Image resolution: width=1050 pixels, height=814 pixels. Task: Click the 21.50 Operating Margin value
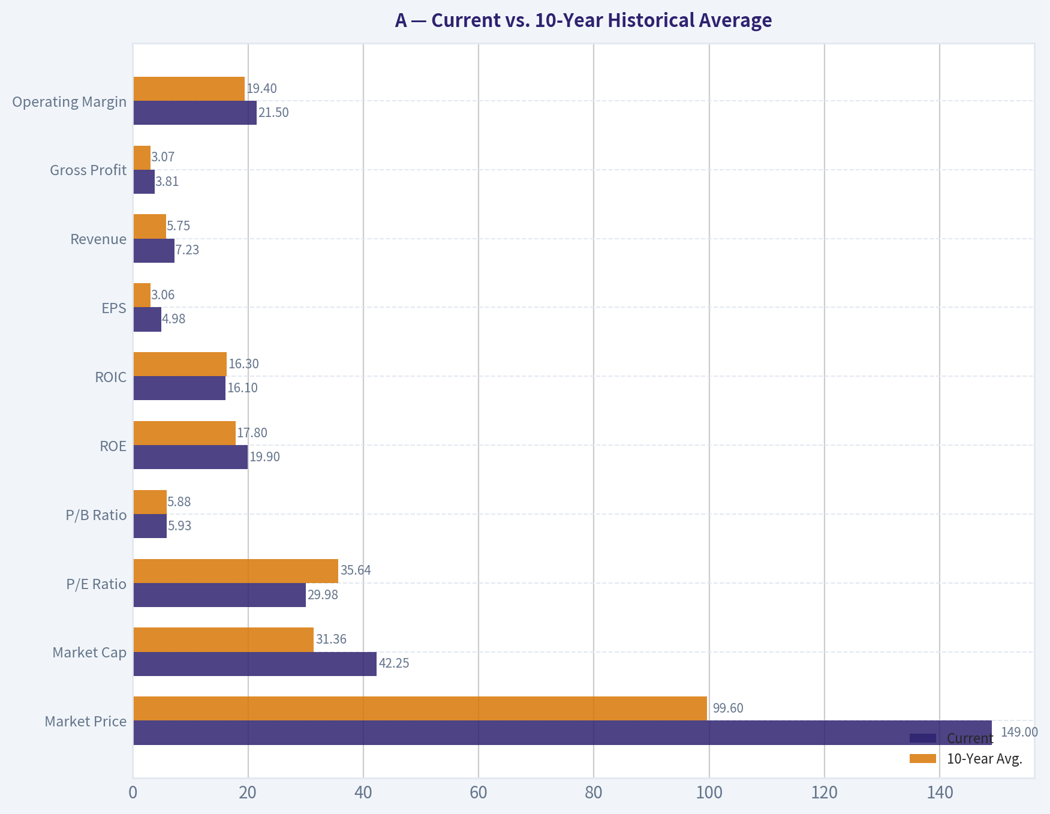pos(273,113)
